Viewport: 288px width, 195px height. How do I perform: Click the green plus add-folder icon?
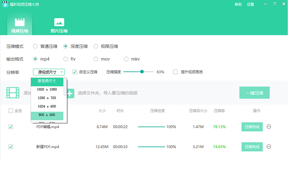coord(70,93)
